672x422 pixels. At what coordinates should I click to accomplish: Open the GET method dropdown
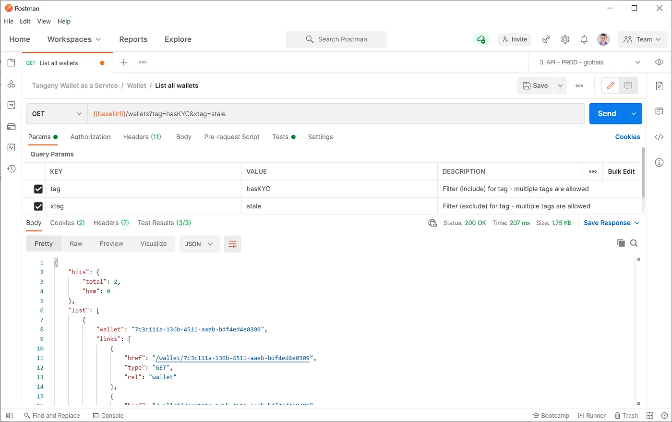[57, 114]
